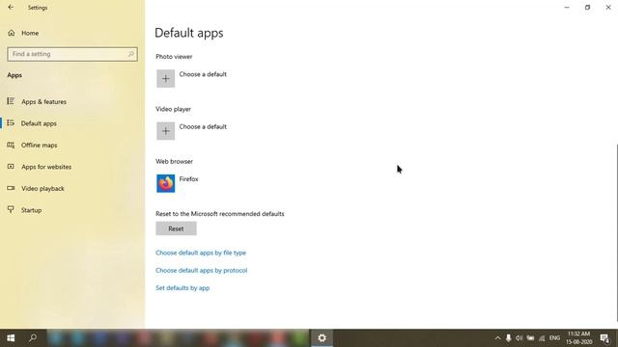
Task: Open Choose default apps by protocol
Action: point(202,270)
